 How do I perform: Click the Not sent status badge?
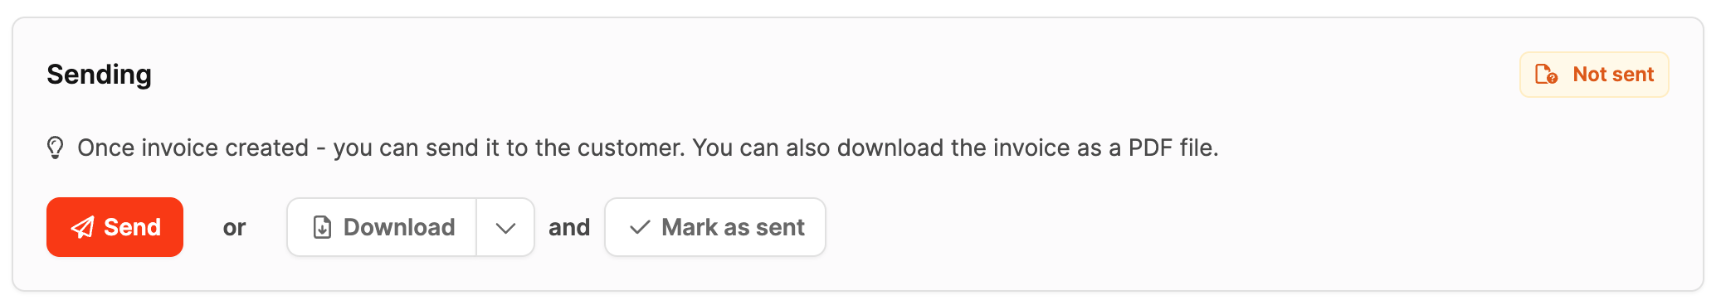pos(1594,75)
